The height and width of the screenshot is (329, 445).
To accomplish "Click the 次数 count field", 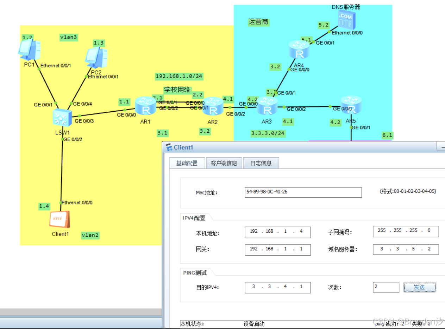I will coord(386,287).
